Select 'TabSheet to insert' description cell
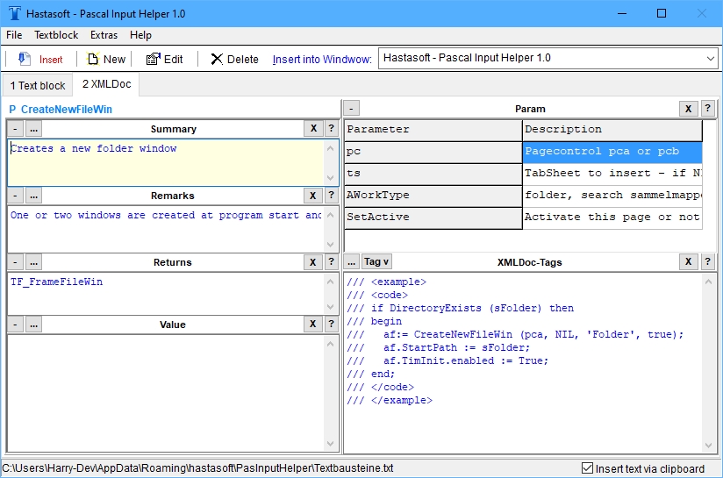723x478 pixels. click(x=612, y=174)
